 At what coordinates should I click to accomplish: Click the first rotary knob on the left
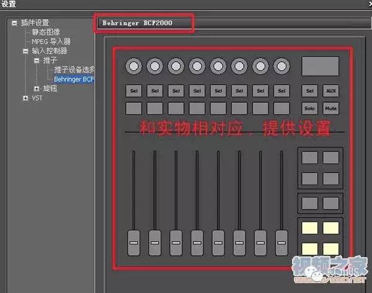click(x=133, y=66)
